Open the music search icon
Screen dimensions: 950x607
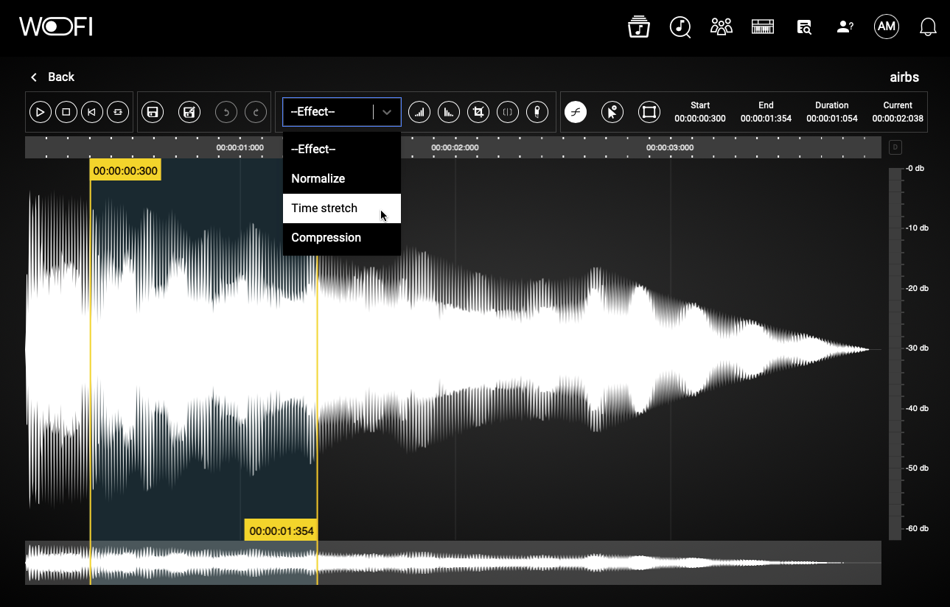[680, 27]
